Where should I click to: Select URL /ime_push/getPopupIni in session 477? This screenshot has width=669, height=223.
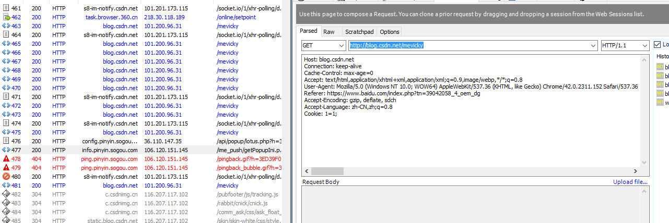tap(249, 150)
